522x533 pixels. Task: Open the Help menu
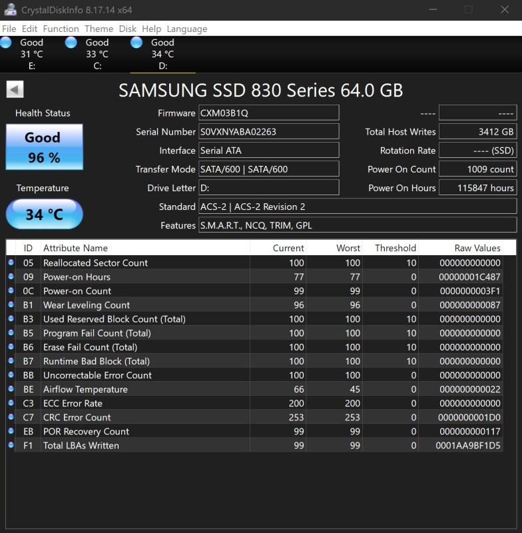tap(151, 29)
